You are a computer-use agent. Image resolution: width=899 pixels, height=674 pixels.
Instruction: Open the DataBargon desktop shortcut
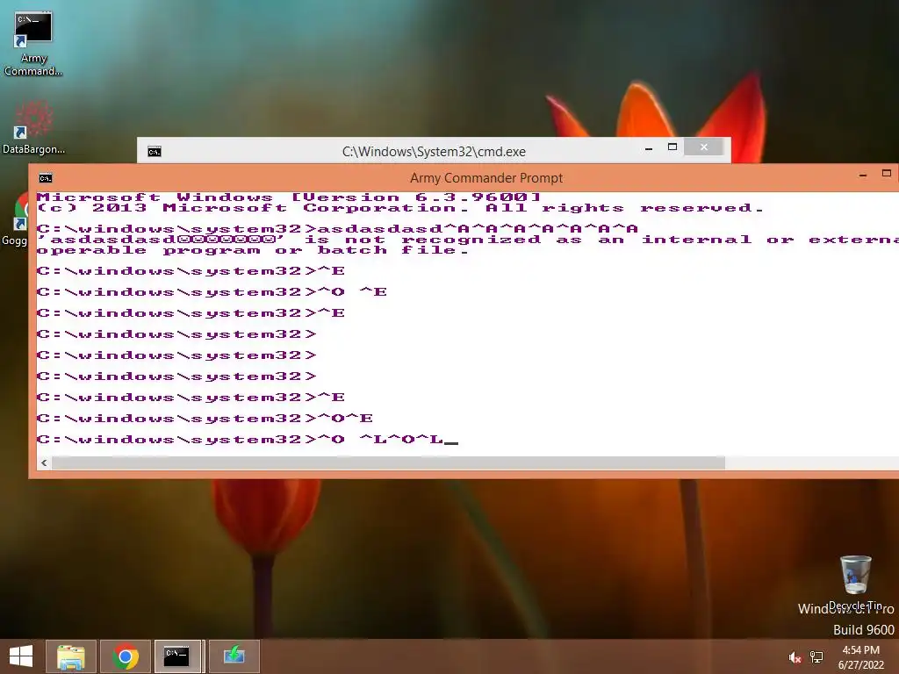pyautogui.click(x=33, y=127)
